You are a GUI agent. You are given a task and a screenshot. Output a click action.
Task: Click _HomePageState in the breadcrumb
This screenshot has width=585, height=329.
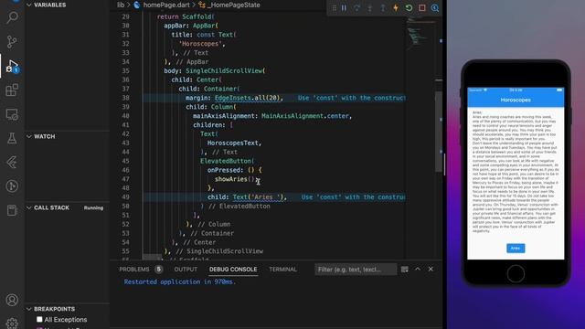pos(234,5)
